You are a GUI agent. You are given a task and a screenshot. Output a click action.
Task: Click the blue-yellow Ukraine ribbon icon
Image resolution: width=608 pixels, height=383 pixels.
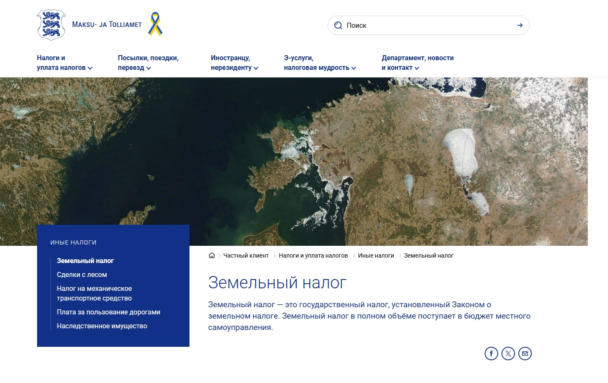pyautogui.click(x=155, y=24)
